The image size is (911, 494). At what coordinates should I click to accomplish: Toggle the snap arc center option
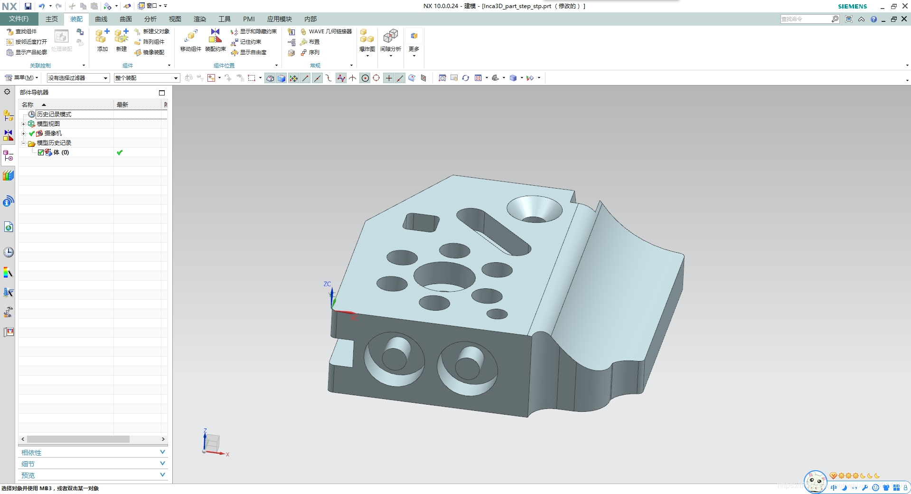tap(365, 78)
